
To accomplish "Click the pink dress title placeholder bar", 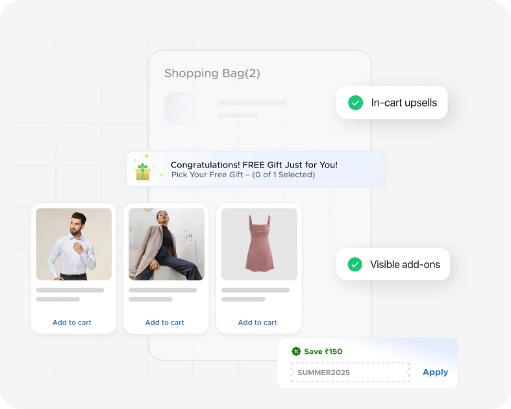I will pyautogui.click(x=256, y=290).
